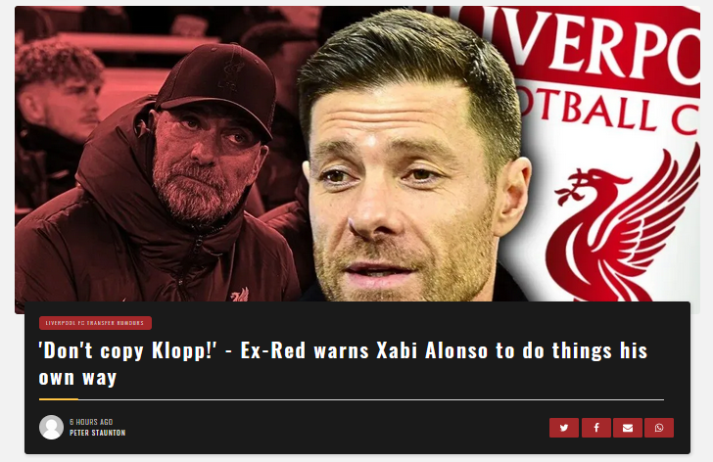Screen dimensions: 713x462
Task: Share the article on Twitter
Action: [564, 428]
